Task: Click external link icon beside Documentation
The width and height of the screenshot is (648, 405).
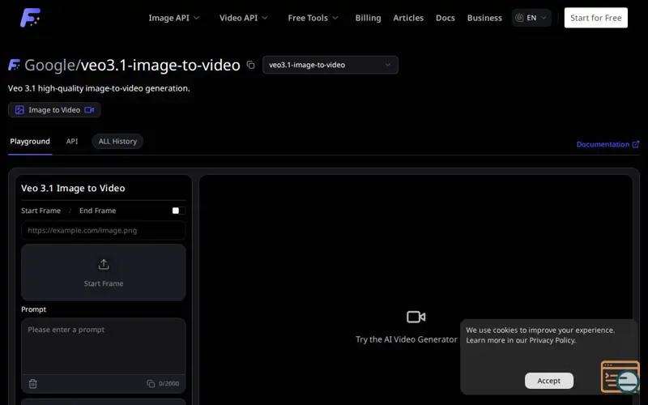Action: tap(636, 144)
